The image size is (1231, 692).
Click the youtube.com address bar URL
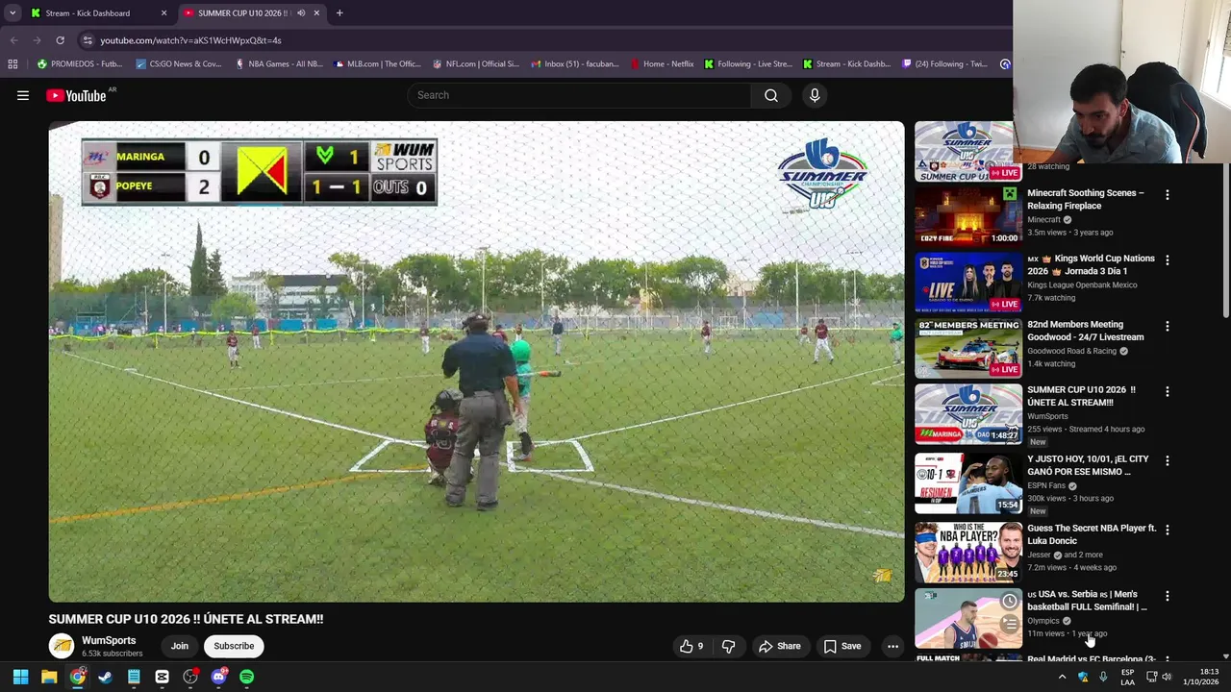point(190,40)
